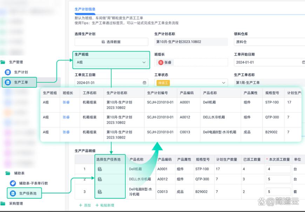The width and height of the screenshot is (305, 212).
Task: Click the 规格型号 popup column header
Action: (272, 93)
